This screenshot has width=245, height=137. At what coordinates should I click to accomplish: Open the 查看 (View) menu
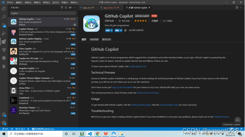pyautogui.click(x=37, y=2)
